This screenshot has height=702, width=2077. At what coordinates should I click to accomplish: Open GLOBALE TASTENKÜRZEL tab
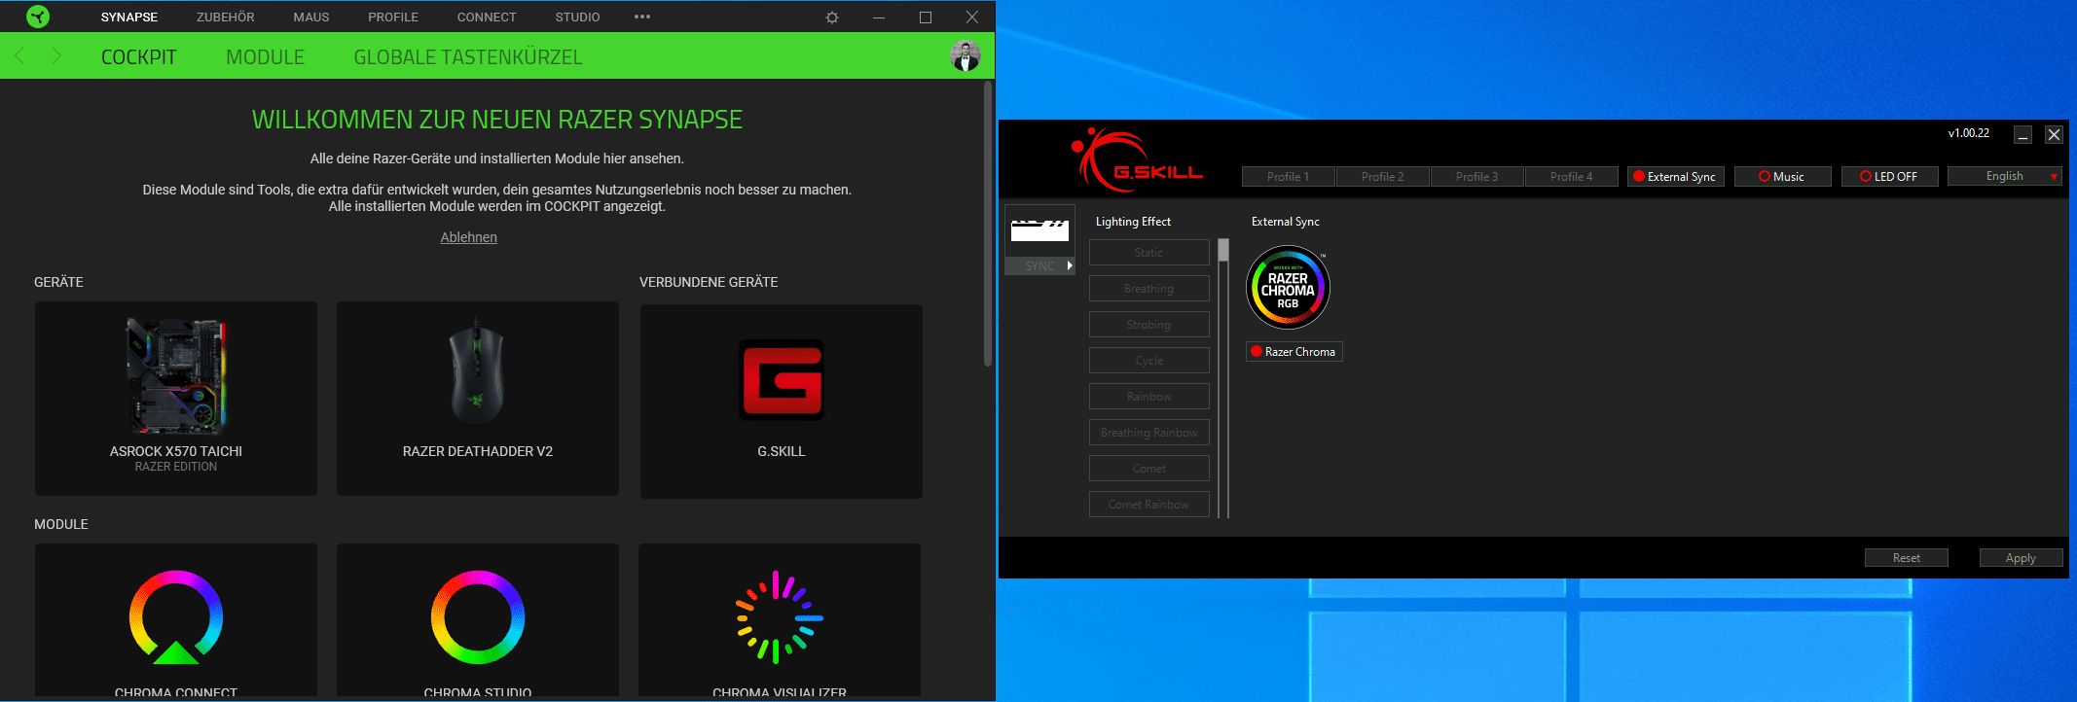pyautogui.click(x=468, y=57)
